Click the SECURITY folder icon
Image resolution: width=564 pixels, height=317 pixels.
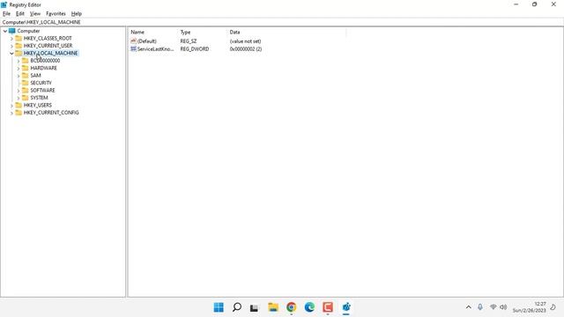[x=26, y=83]
